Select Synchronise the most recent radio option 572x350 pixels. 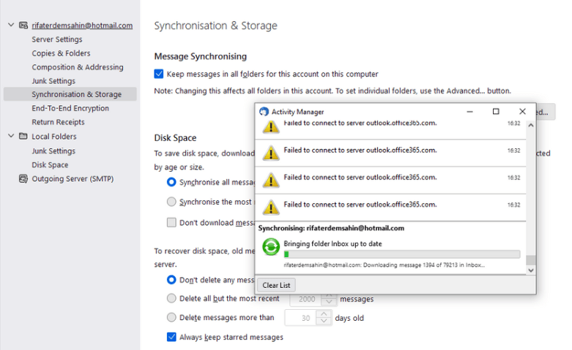(171, 202)
